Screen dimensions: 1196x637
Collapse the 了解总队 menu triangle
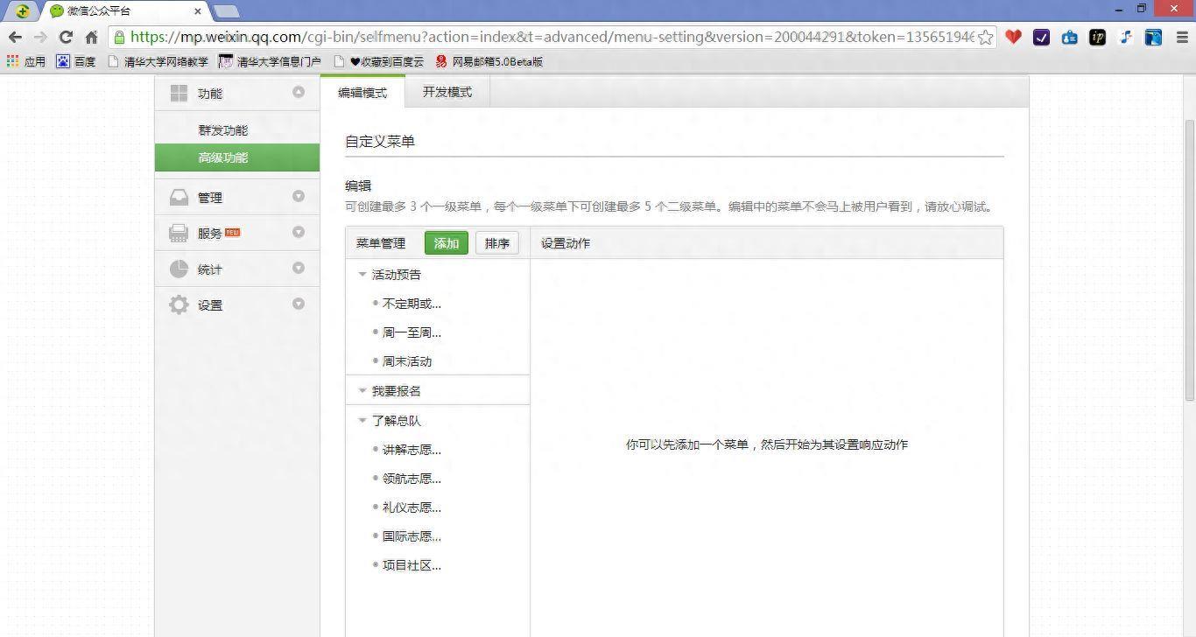click(362, 421)
